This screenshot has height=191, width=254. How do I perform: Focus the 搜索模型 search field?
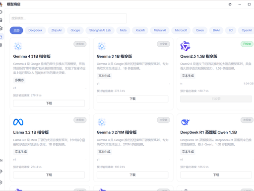[x=68, y=18]
